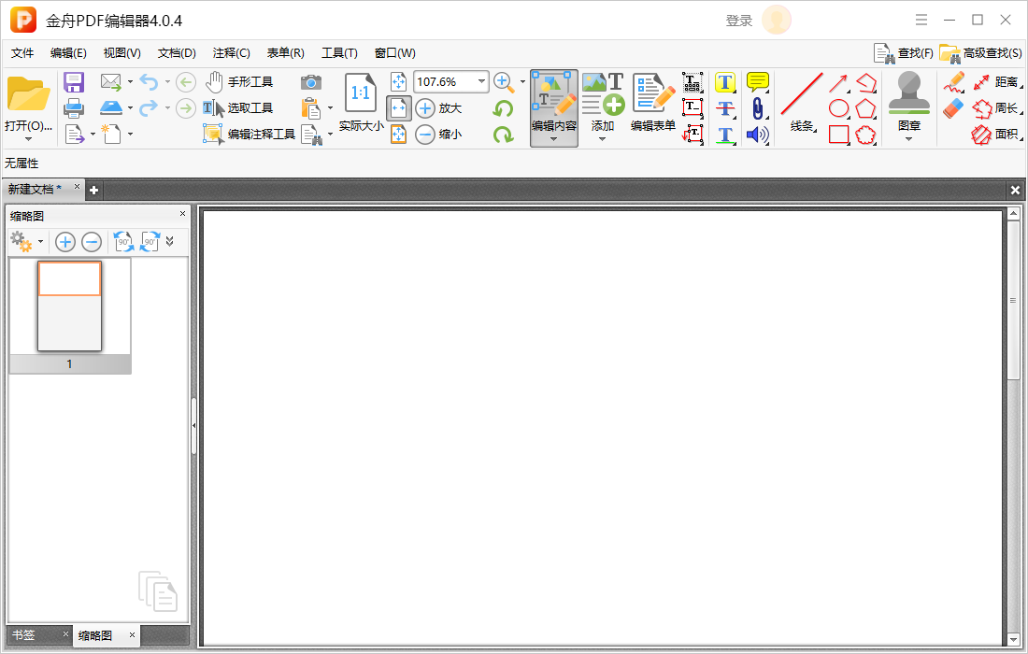Click the 登录 login link
This screenshot has width=1028, height=654.
click(x=739, y=21)
